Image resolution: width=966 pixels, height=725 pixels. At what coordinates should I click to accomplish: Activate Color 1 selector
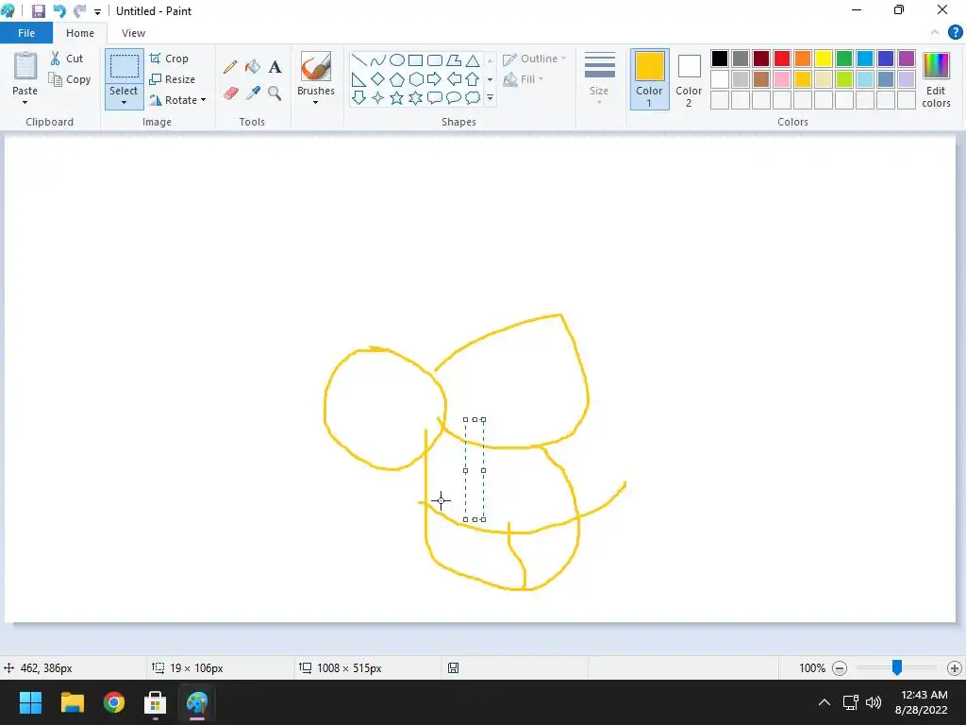click(649, 79)
